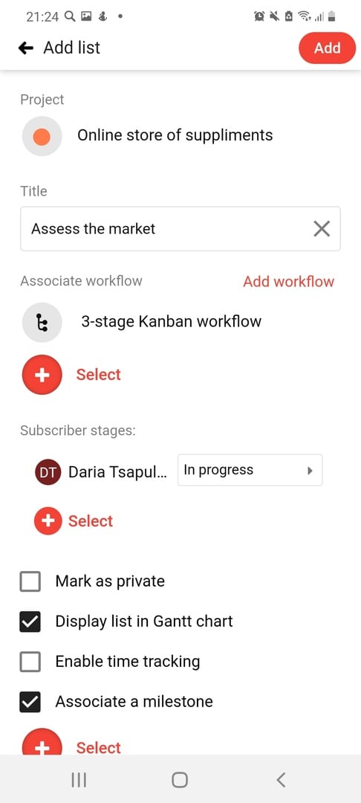
Task: Open the In progress stage dropdown
Action: point(250,470)
